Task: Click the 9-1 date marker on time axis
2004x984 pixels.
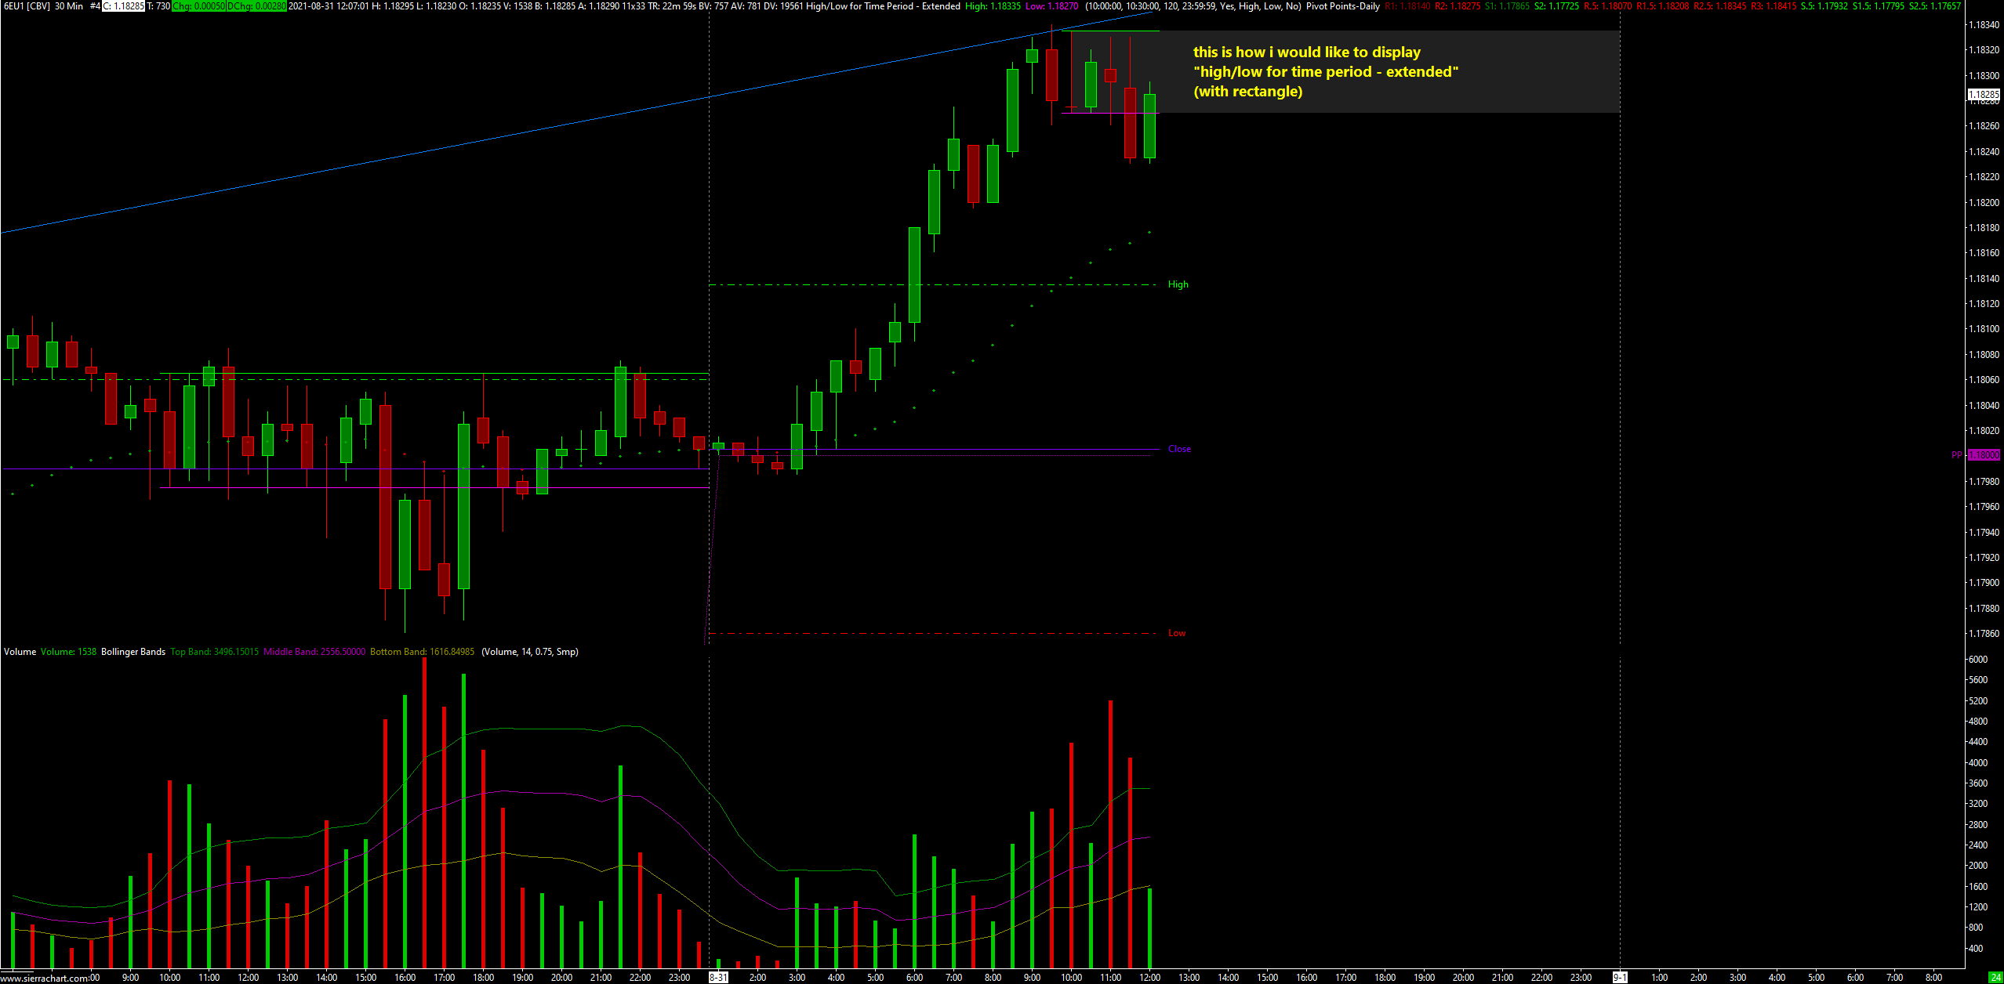Action: pyautogui.click(x=1620, y=977)
